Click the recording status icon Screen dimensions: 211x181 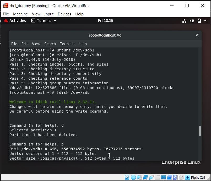coord(169,177)
